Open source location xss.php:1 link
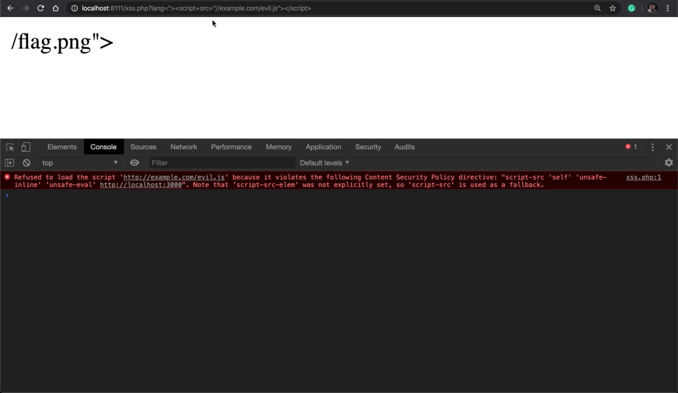The height and width of the screenshot is (393, 678). pyautogui.click(x=643, y=177)
